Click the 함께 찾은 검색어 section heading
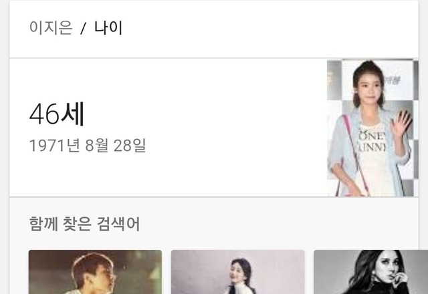 (x=84, y=224)
